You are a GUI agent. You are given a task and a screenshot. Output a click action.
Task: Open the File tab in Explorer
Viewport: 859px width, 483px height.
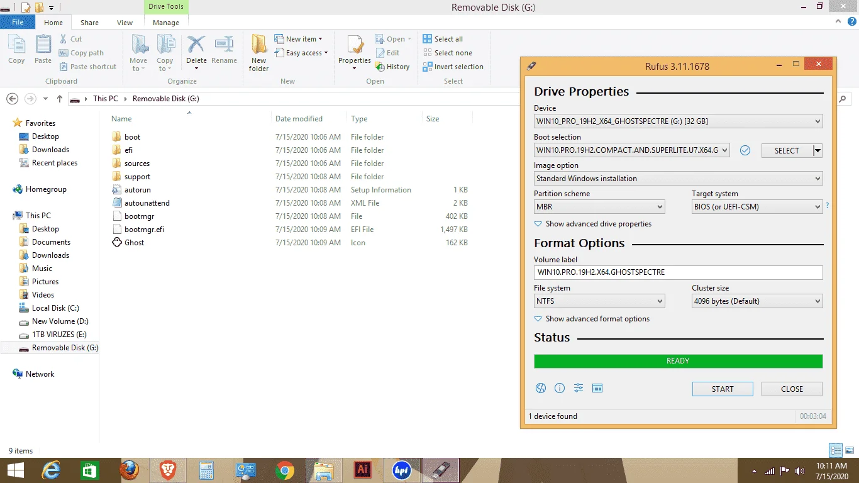click(18, 22)
